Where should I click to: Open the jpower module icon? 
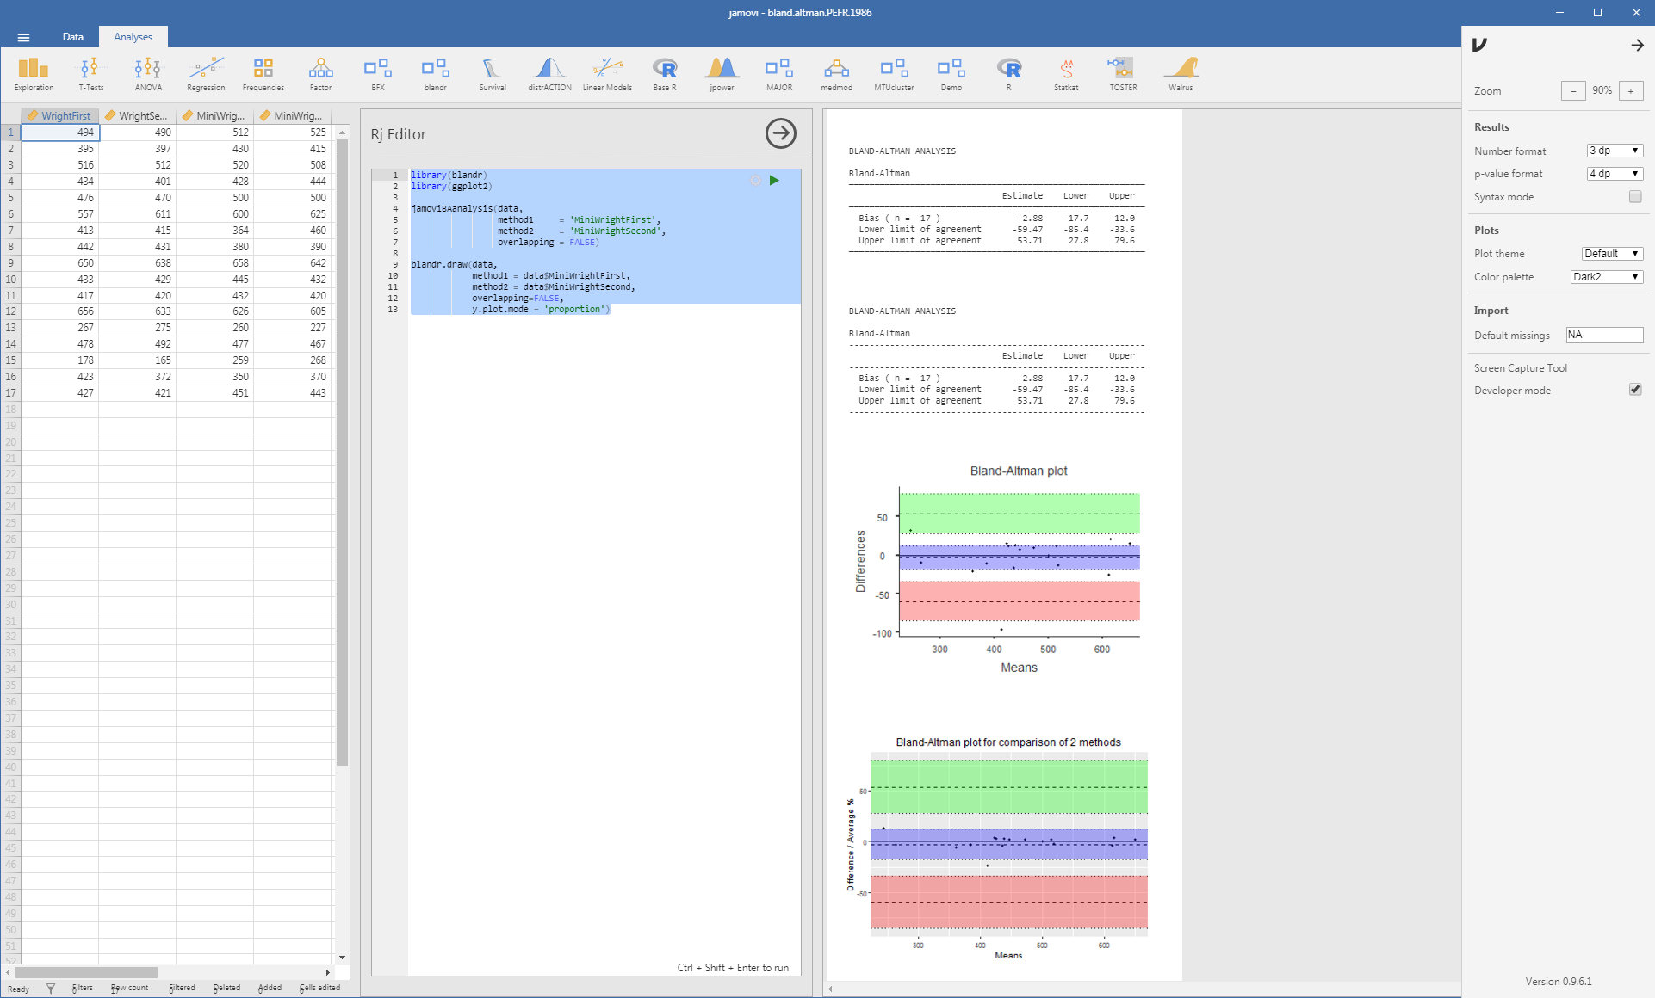tap(722, 72)
